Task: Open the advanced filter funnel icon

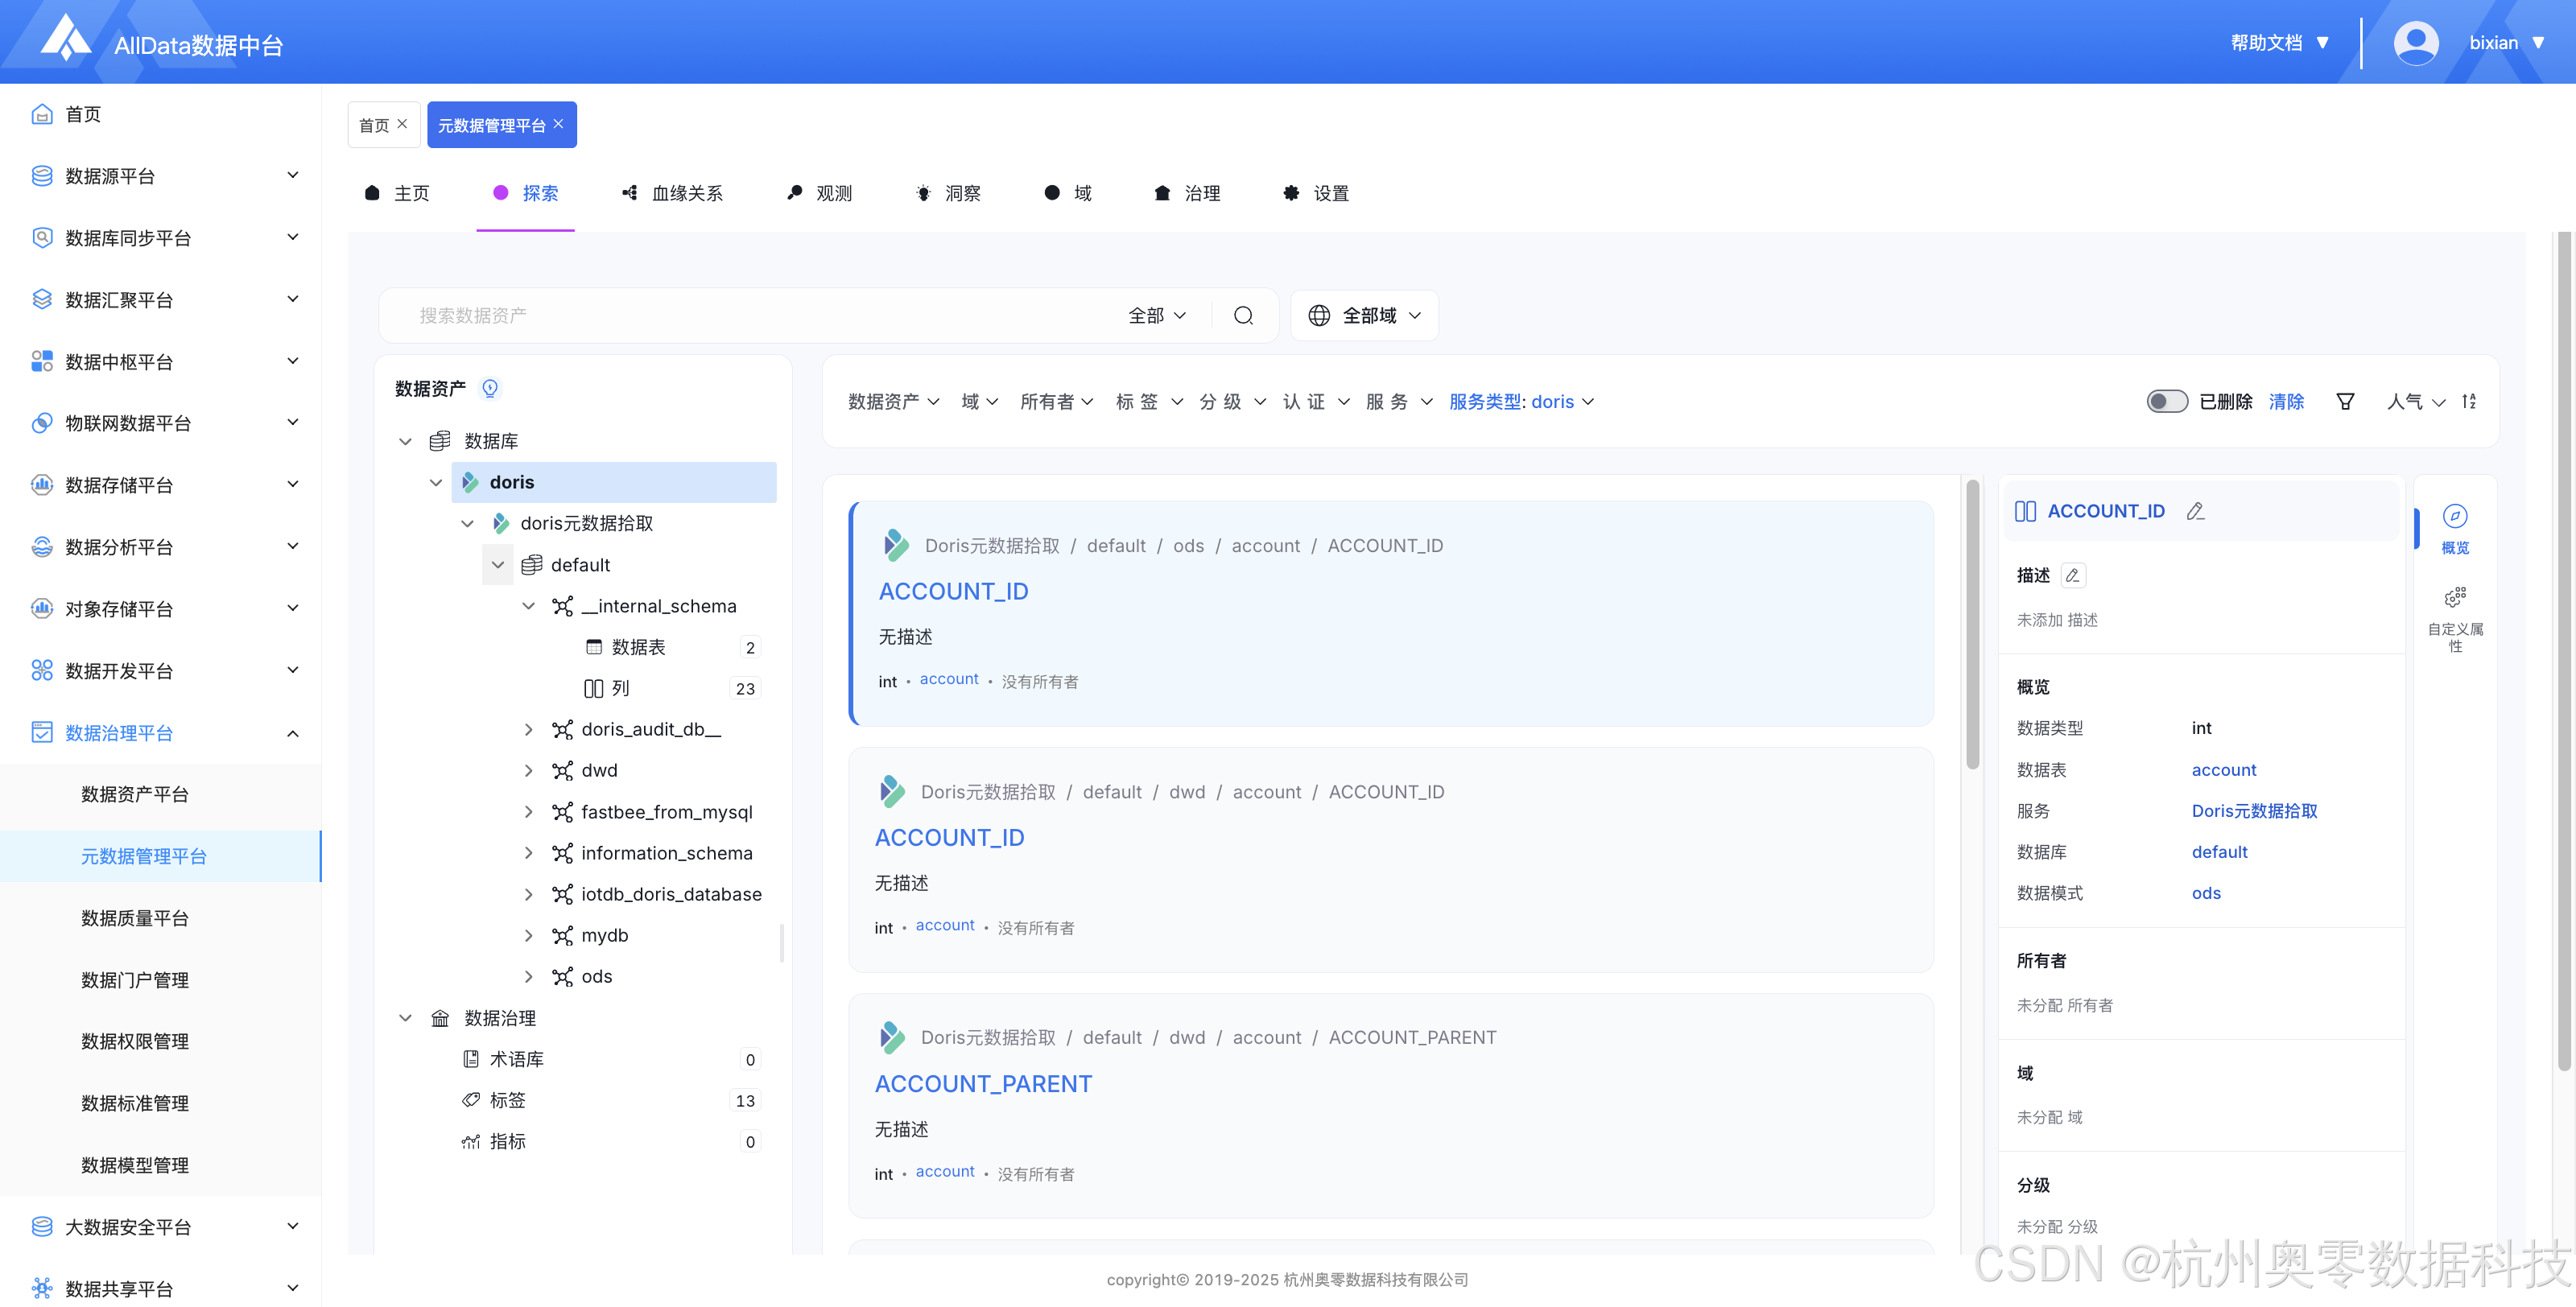Action: (2345, 401)
